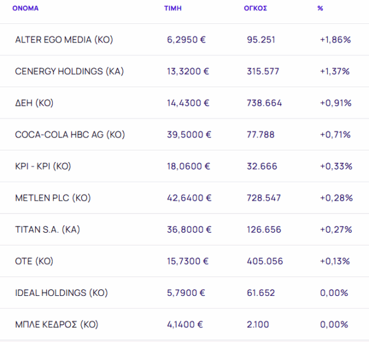The image size is (369, 342).
Task: Select the ΔΕΗ (ΚΟ) stock row
Action: (x=34, y=103)
